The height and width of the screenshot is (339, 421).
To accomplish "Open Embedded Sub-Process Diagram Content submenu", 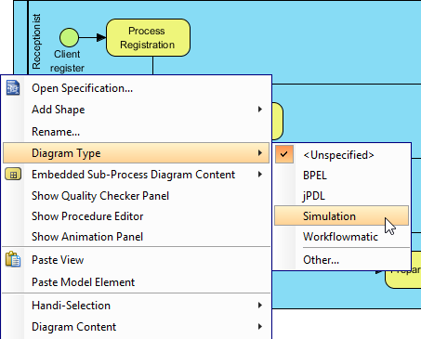I will point(137,175).
